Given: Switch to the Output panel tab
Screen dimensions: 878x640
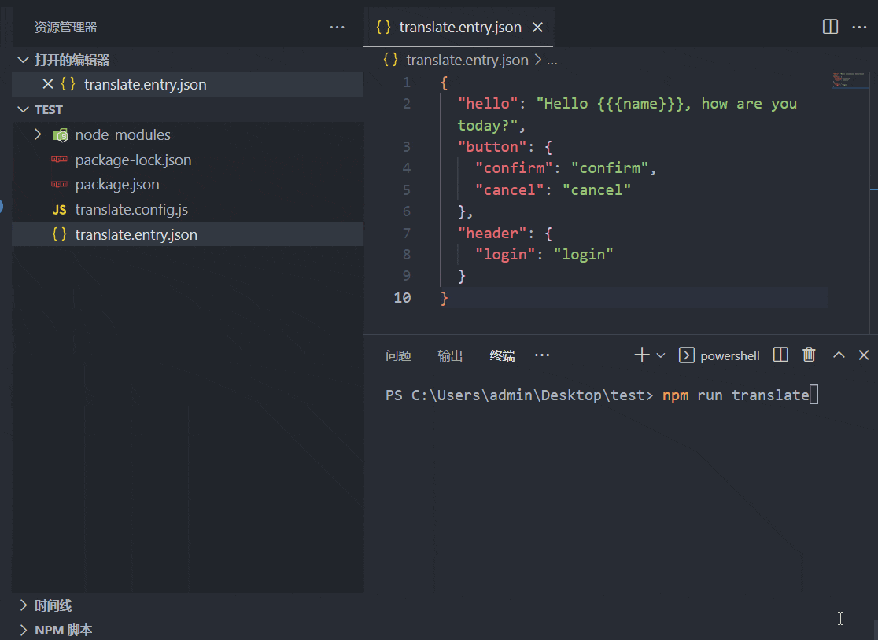Looking at the screenshot, I should coord(450,356).
